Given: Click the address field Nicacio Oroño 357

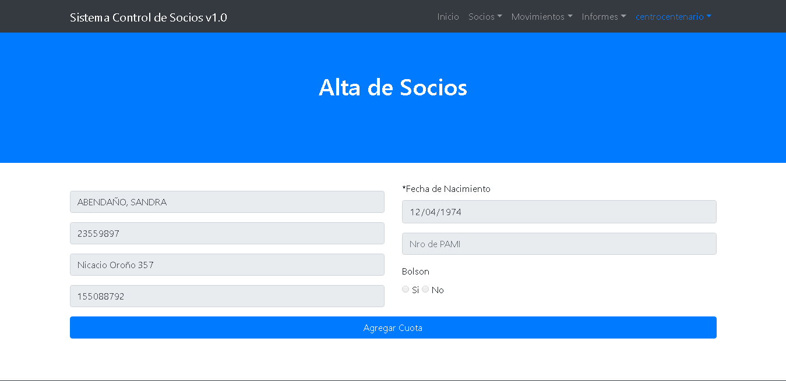Looking at the screenshot, I should (x=227, y=265).
